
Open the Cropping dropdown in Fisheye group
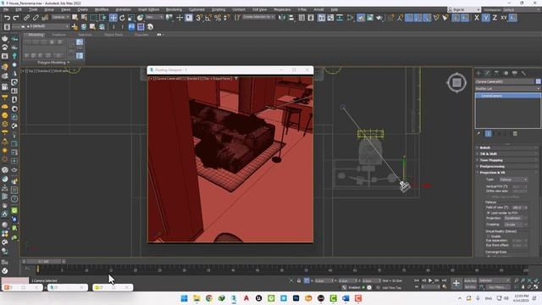(x=515, y=225)
